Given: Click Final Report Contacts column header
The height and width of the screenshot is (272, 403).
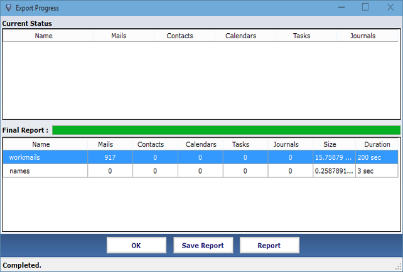Looking at the screenshot, I should click(x=155, y=144).
